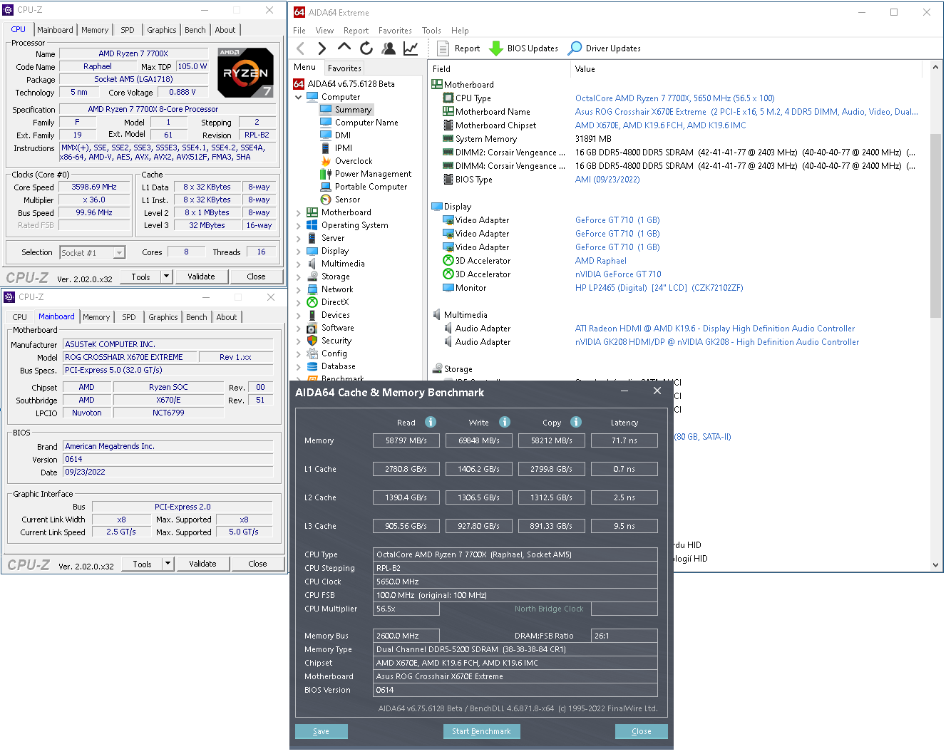
Task: Switch to Memory tab in upper CPU-Z
Action: point(95,30)
